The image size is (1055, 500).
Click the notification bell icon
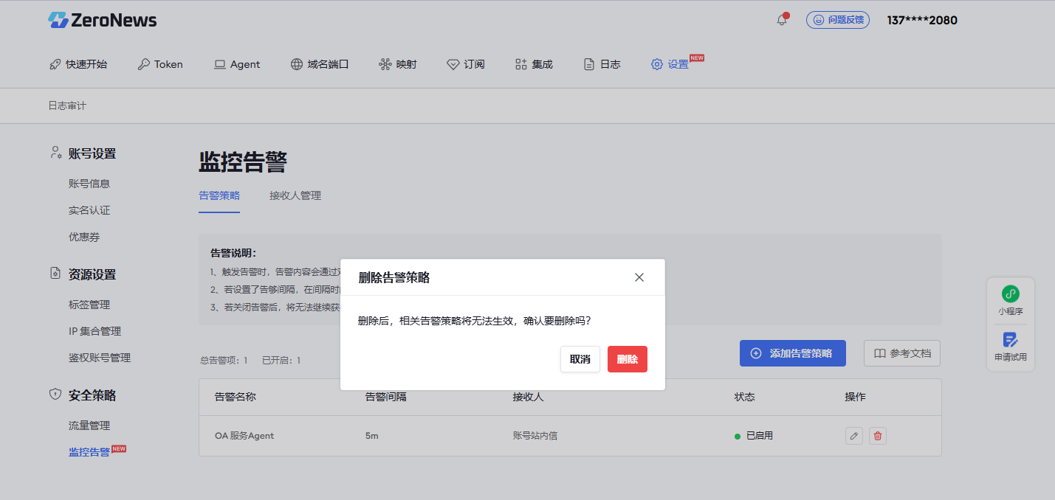pyautogui.click(x=782, y=20)
